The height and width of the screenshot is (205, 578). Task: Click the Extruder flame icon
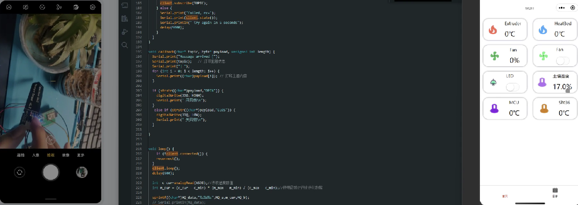tap(493, 30)
